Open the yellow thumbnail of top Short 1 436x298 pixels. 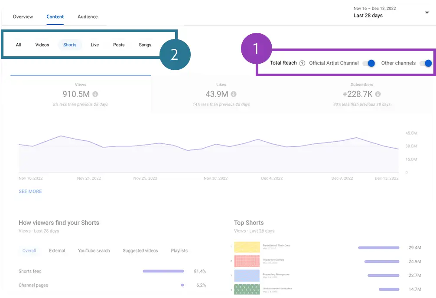coord(247,247)
